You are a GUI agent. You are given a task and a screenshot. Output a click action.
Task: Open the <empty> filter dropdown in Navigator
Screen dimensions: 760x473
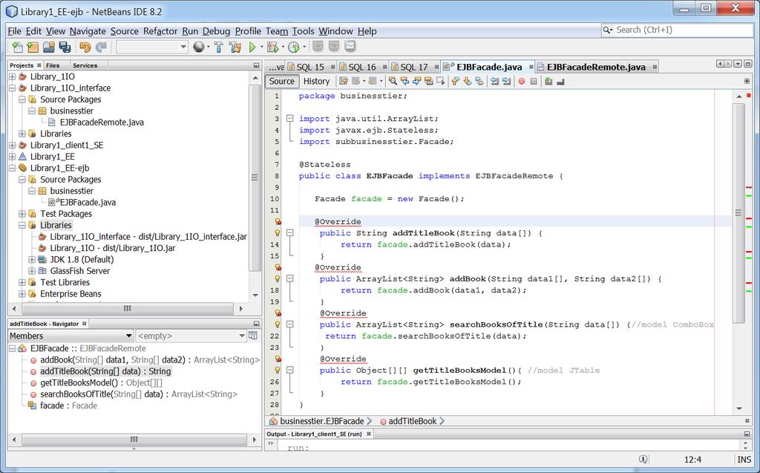(x=191, y=336)
